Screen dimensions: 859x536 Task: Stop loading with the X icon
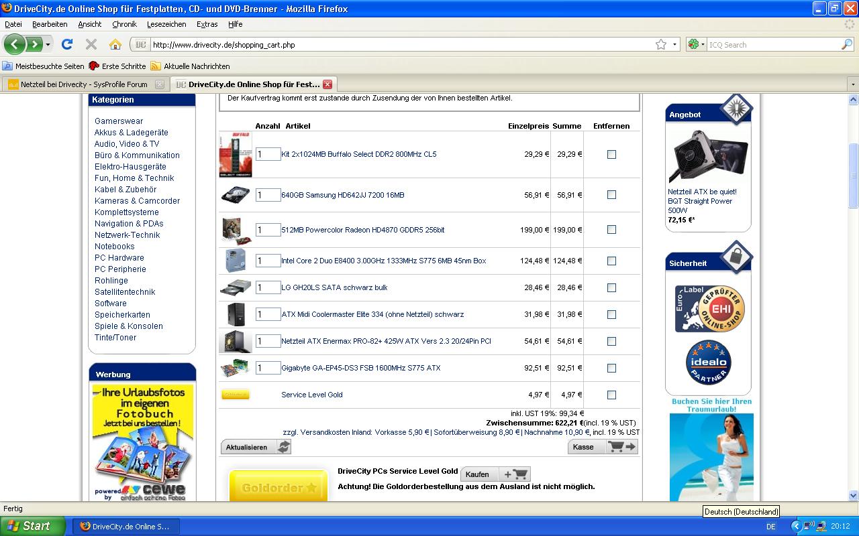coord(91,45)
